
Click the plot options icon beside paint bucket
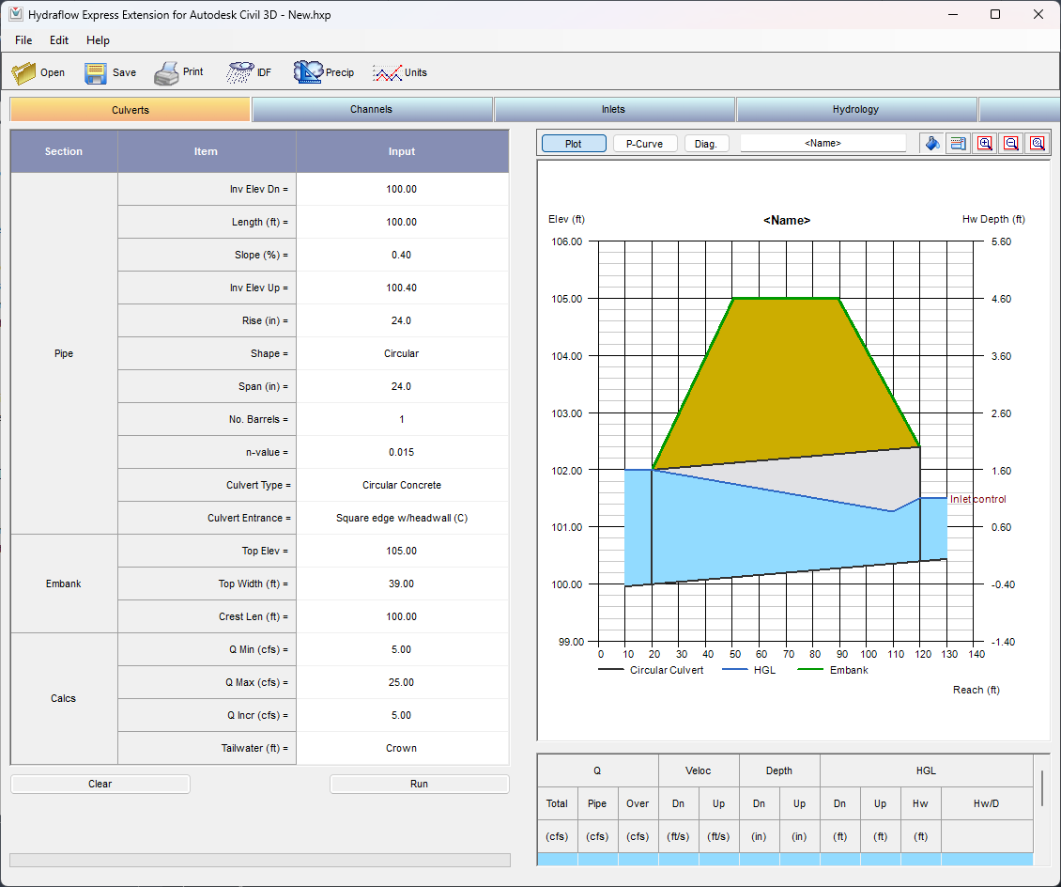pos(959,144)
